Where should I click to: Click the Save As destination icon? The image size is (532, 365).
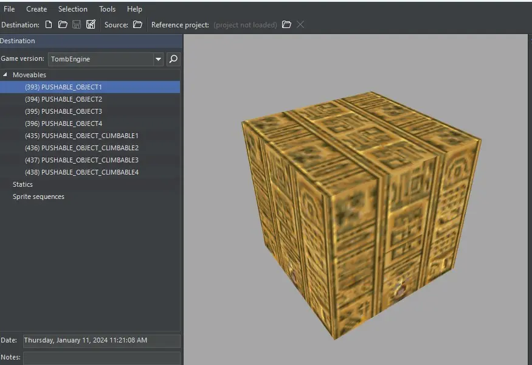pyautogui.click(x=91, y=25)
